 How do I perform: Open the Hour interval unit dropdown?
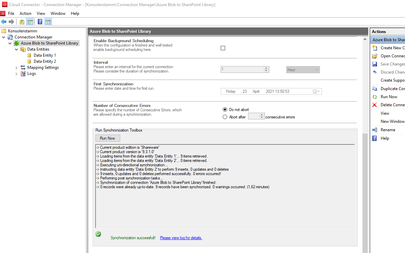(303, 70)
